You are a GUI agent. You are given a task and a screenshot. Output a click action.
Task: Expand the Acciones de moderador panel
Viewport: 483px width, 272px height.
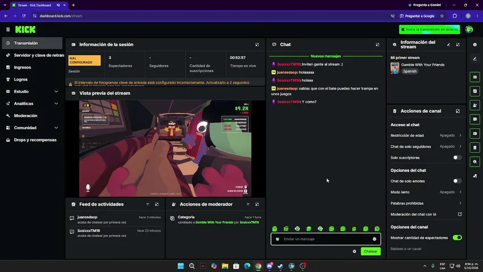pos(257,204)
